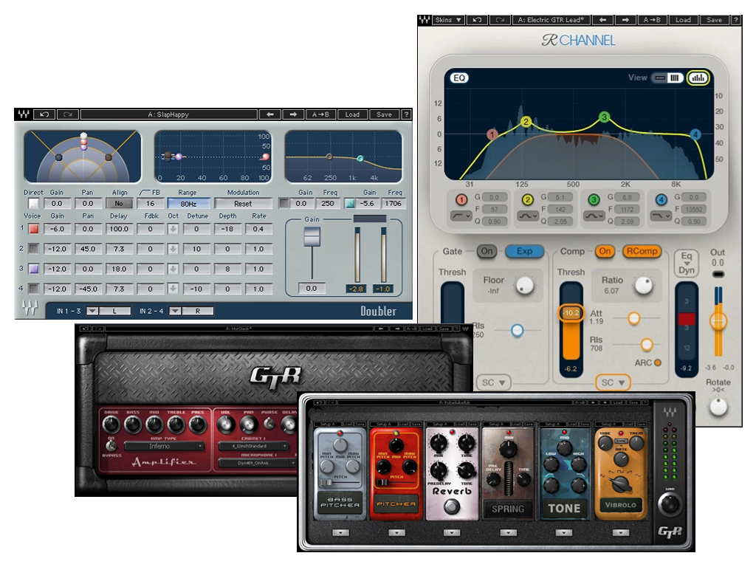This screenshot has height=567, width=756.
Task: Select the blue EQ band 4 button in RChannel
Action: point(661,199)
